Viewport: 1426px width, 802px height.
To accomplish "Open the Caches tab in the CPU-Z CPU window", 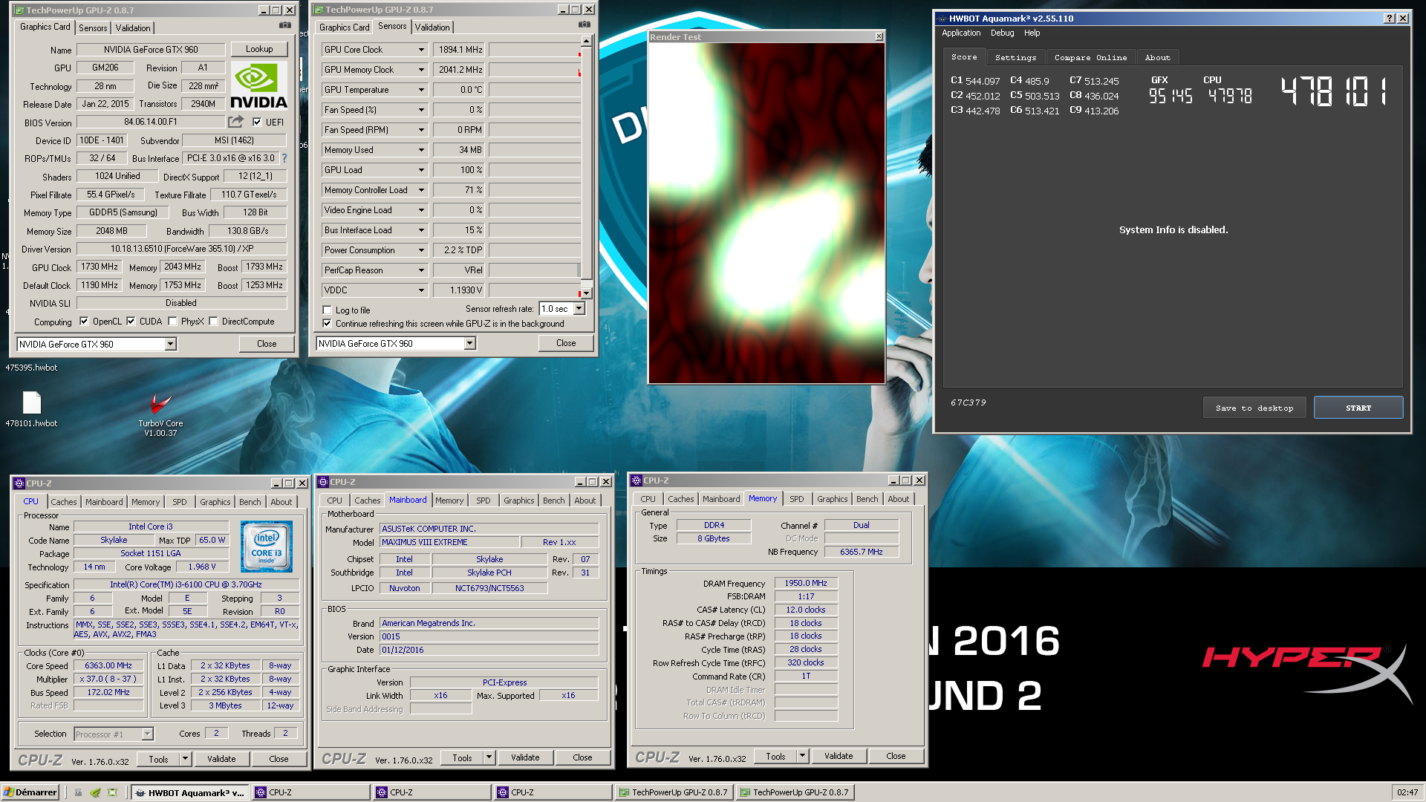I will 64,502.
